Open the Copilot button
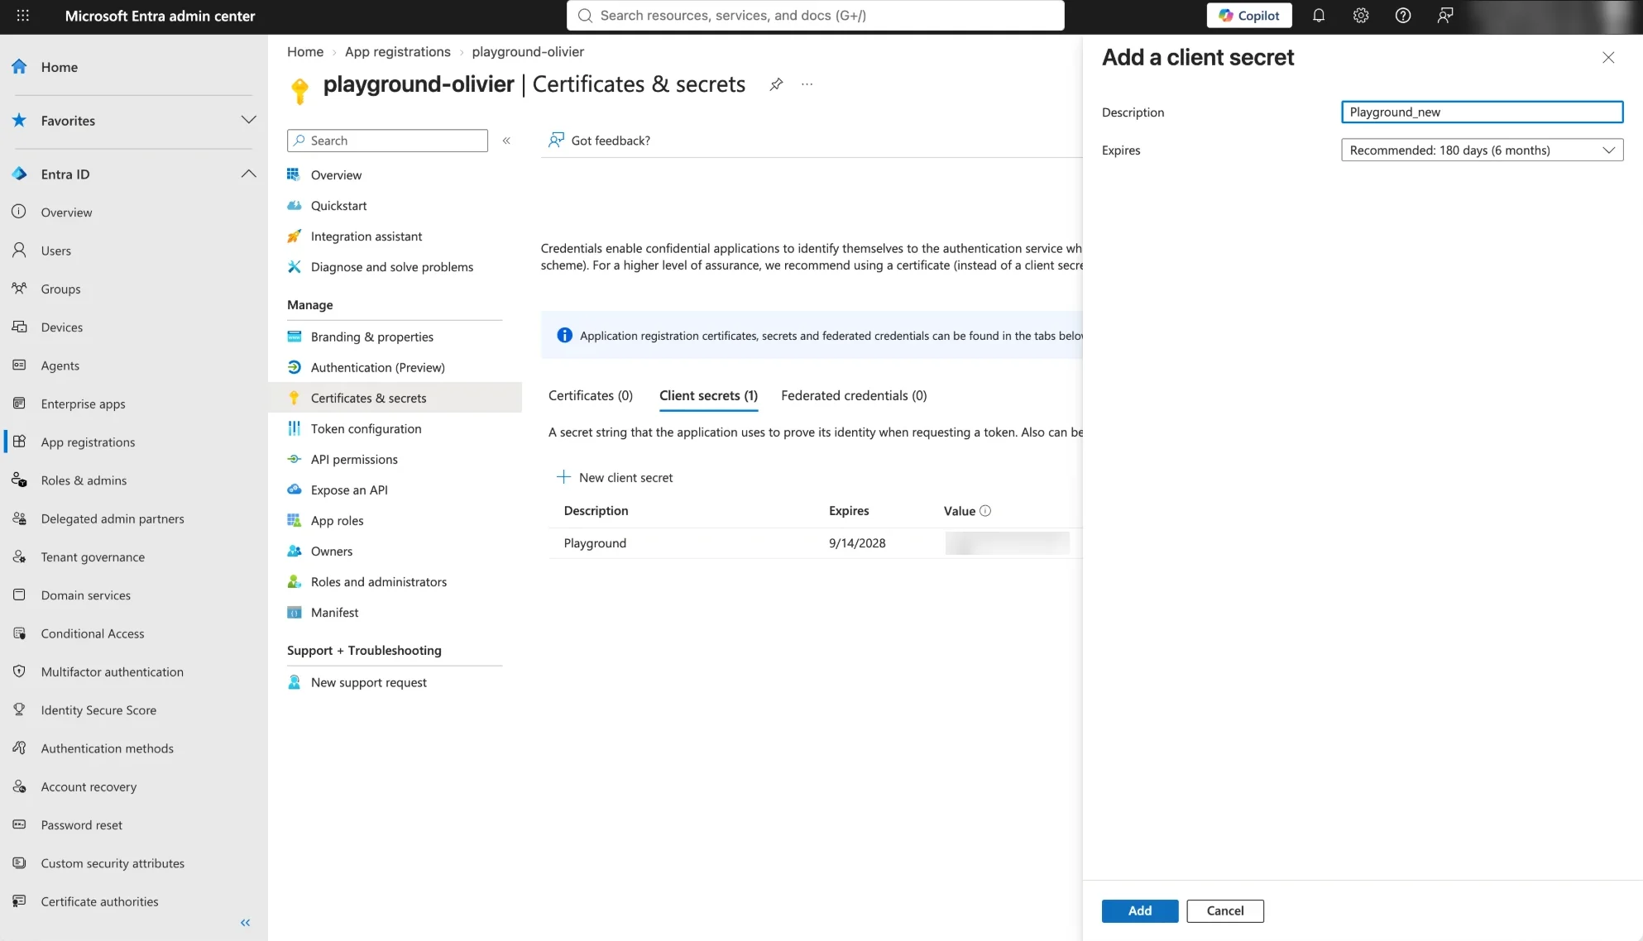The height and width of the screenshot is (941, 1643). (x=1249, y=16)
